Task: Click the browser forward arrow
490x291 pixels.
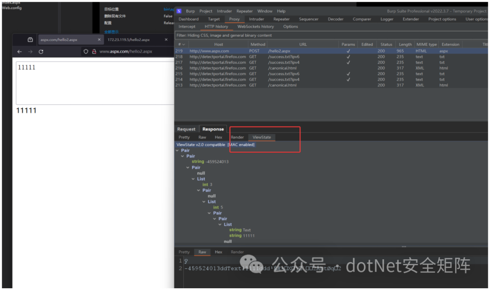Action: [x=30, y=52]
